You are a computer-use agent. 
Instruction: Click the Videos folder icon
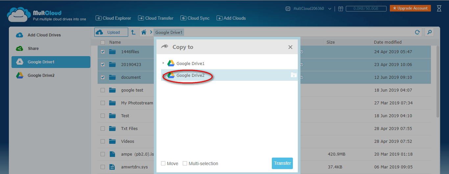(x=113, y=141)
